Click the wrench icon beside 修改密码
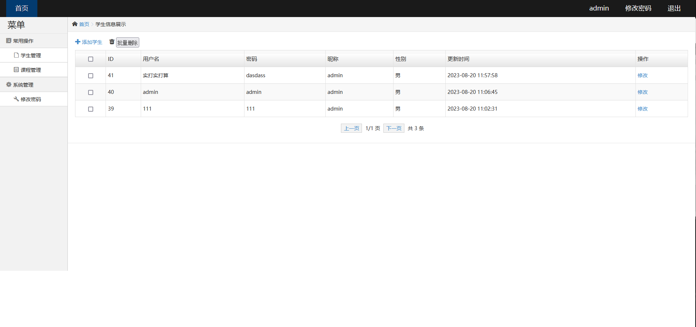 click(16, 99)
